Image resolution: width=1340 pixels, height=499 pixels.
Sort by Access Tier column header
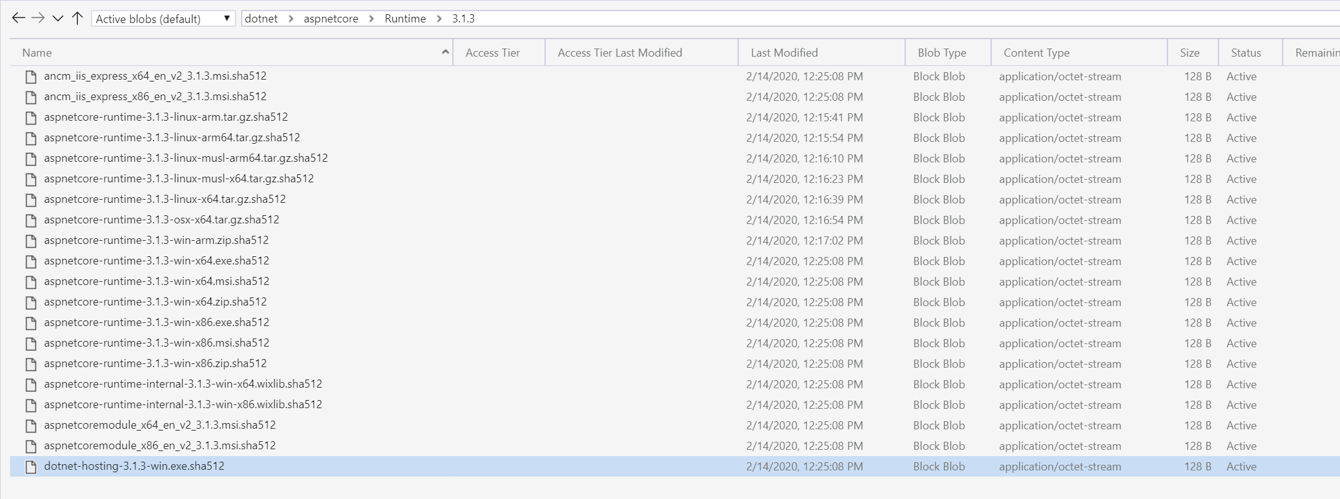coord(493,53)
